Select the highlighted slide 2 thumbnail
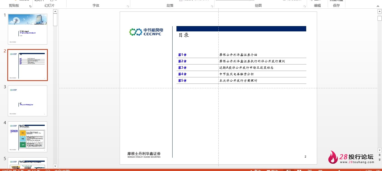Screen dimensions: 382x171 click(28, 65)
